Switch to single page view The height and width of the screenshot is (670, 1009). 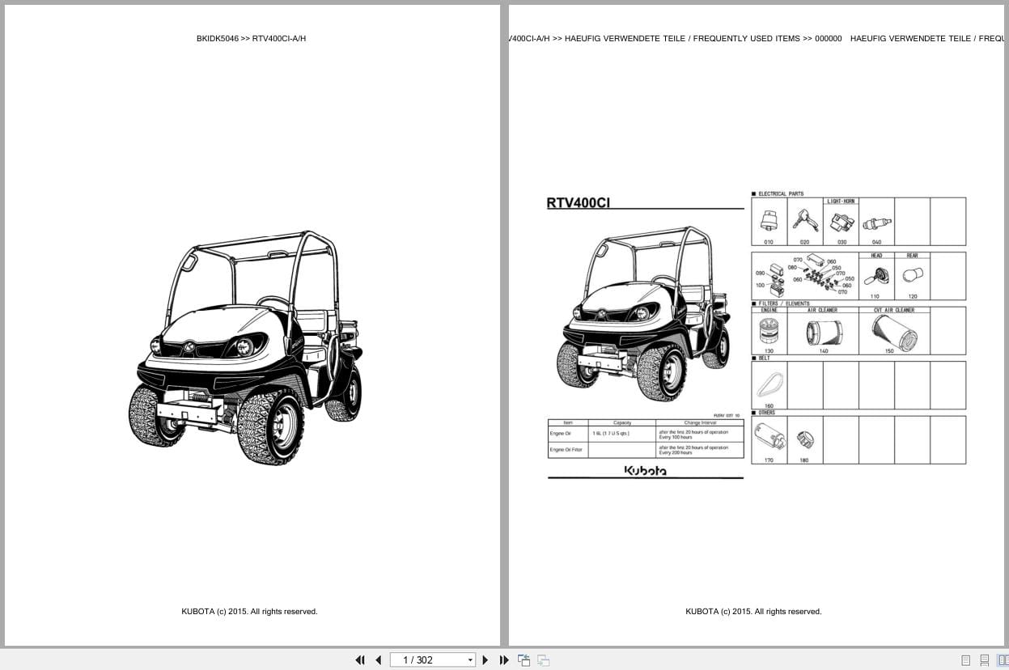[x=964, y=660]
